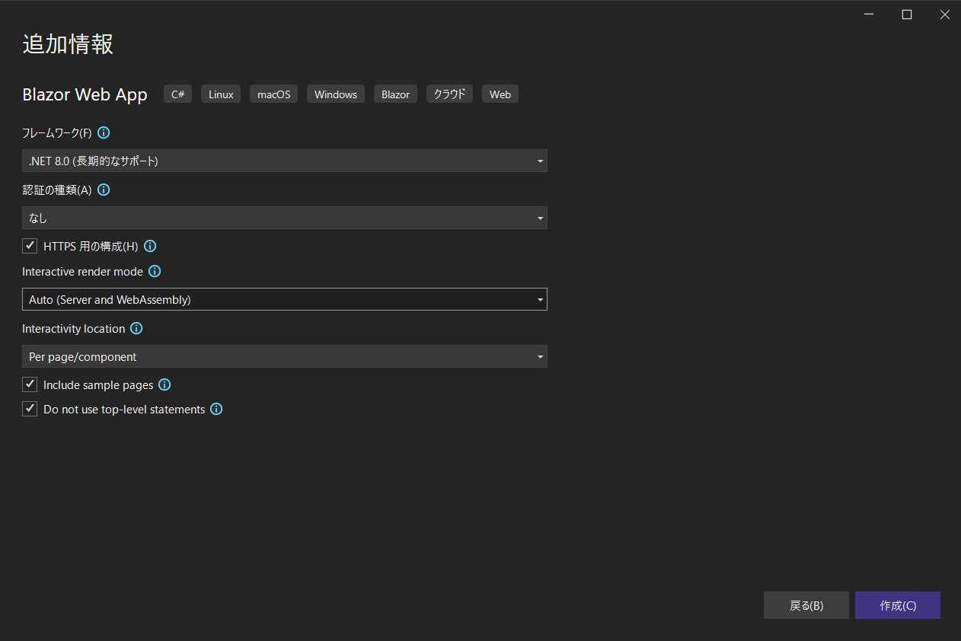This screenshot has width=961, height=641.
Task: Disable Do not use top-level statements
Action: click(x=30, y=409)
